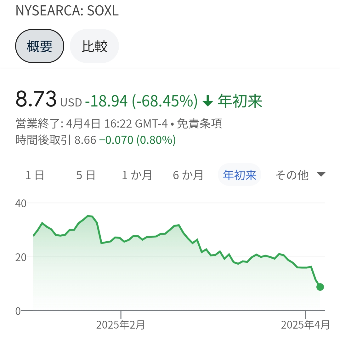Click the NYSEARCA: SOXL ticker label
Screen dimensions: 340x344
click(67, 11)
